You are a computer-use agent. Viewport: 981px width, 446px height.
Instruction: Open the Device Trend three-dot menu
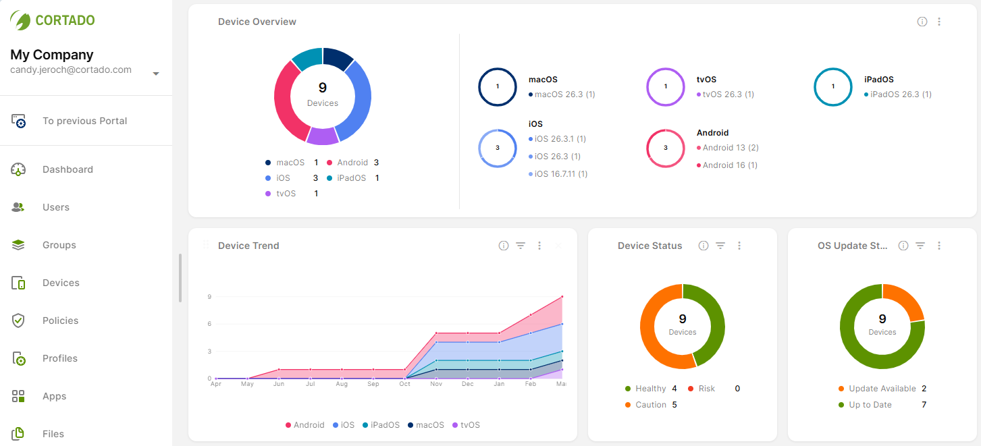coord(539,246)
